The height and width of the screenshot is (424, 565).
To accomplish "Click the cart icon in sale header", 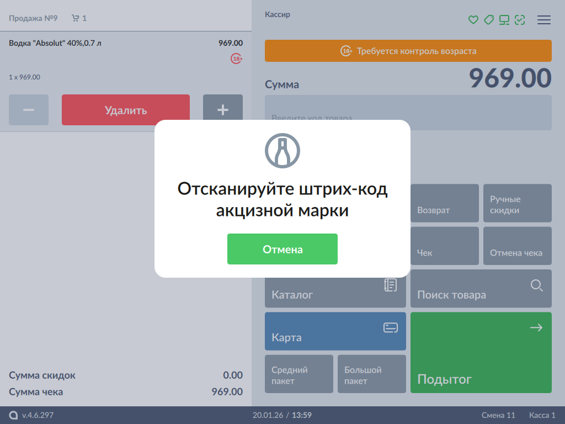I will pos(76,18).
